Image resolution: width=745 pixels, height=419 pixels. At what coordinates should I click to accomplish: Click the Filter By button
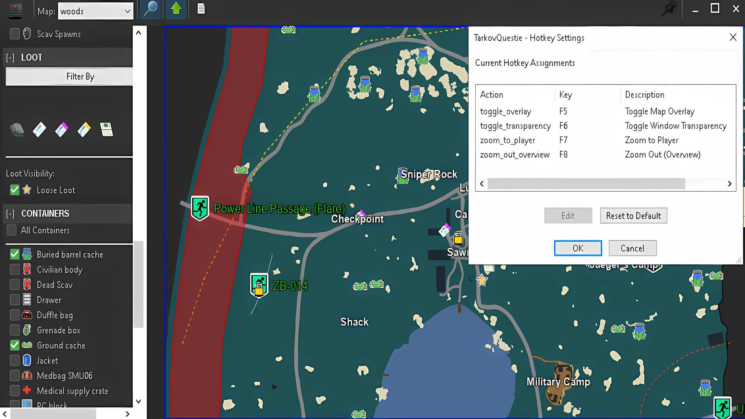[x=69, y=76]
